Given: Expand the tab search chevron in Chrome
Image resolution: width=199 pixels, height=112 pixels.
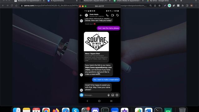Looking at the screenshot, I should tap(196, 1).
